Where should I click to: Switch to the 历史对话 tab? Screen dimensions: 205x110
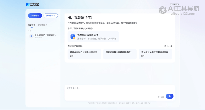pos(32,25)
